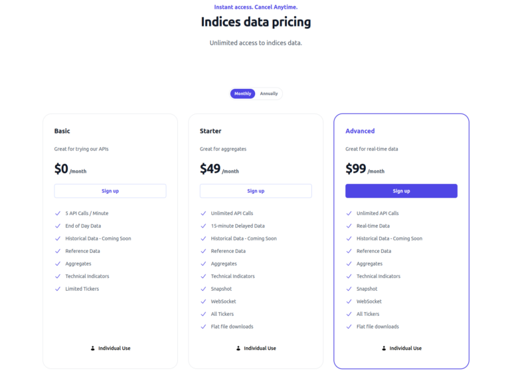Screen dimensions: 510x385
Task: Sign up for the Starter plan
Action: tap(256, 191)
